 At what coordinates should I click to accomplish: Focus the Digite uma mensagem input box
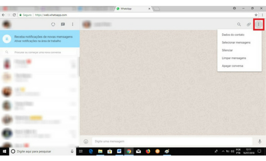[x=172, y=142]
